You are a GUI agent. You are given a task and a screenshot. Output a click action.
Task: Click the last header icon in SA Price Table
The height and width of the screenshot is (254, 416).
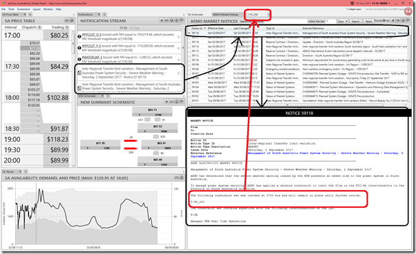click(x=72, y=21)
